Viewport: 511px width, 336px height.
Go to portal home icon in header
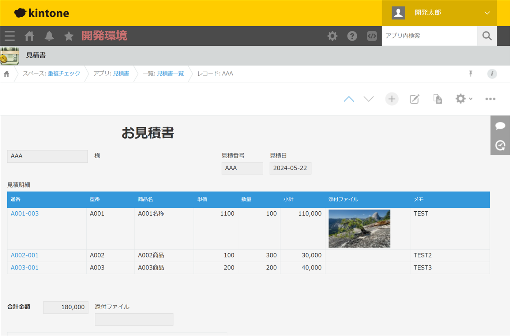pos(29,36)
